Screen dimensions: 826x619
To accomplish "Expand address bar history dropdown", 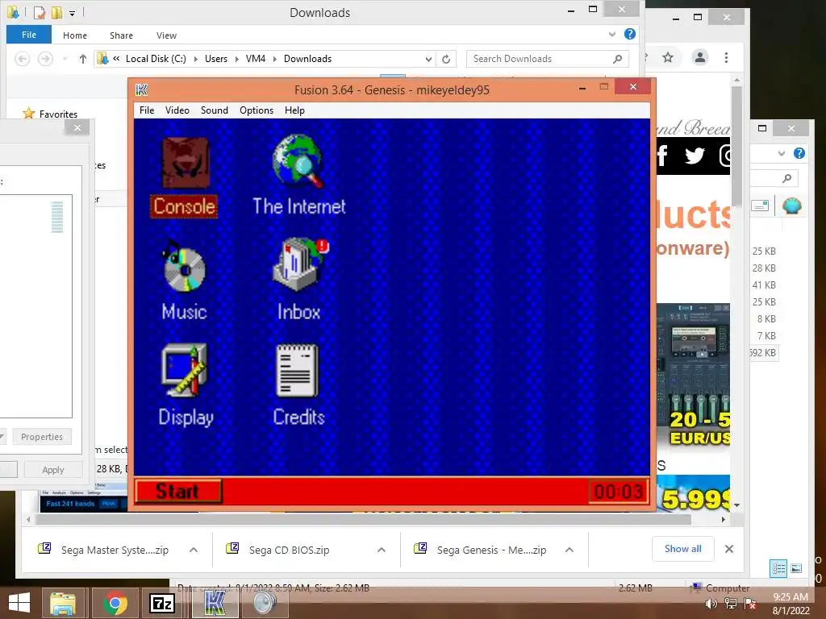I will [x=428, y=59].
